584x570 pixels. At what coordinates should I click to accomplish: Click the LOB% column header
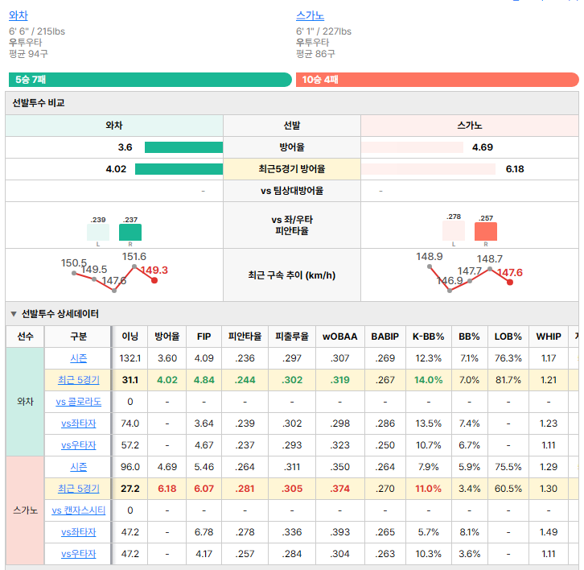[508, 337]
